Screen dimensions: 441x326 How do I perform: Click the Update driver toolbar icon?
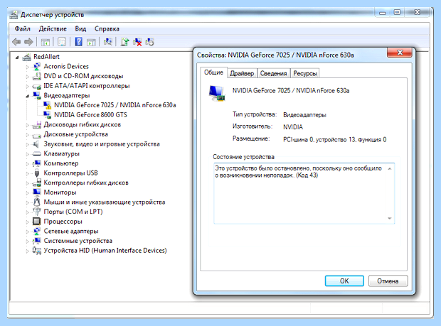[124, 42]
